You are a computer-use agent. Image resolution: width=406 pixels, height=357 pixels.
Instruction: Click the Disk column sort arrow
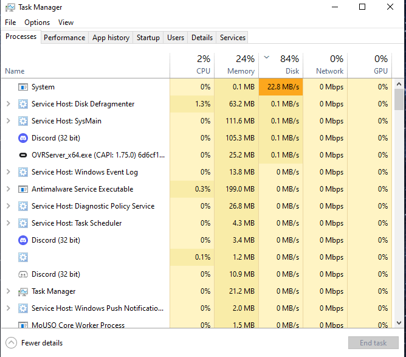pyautogui.click(x=266, y=57)
